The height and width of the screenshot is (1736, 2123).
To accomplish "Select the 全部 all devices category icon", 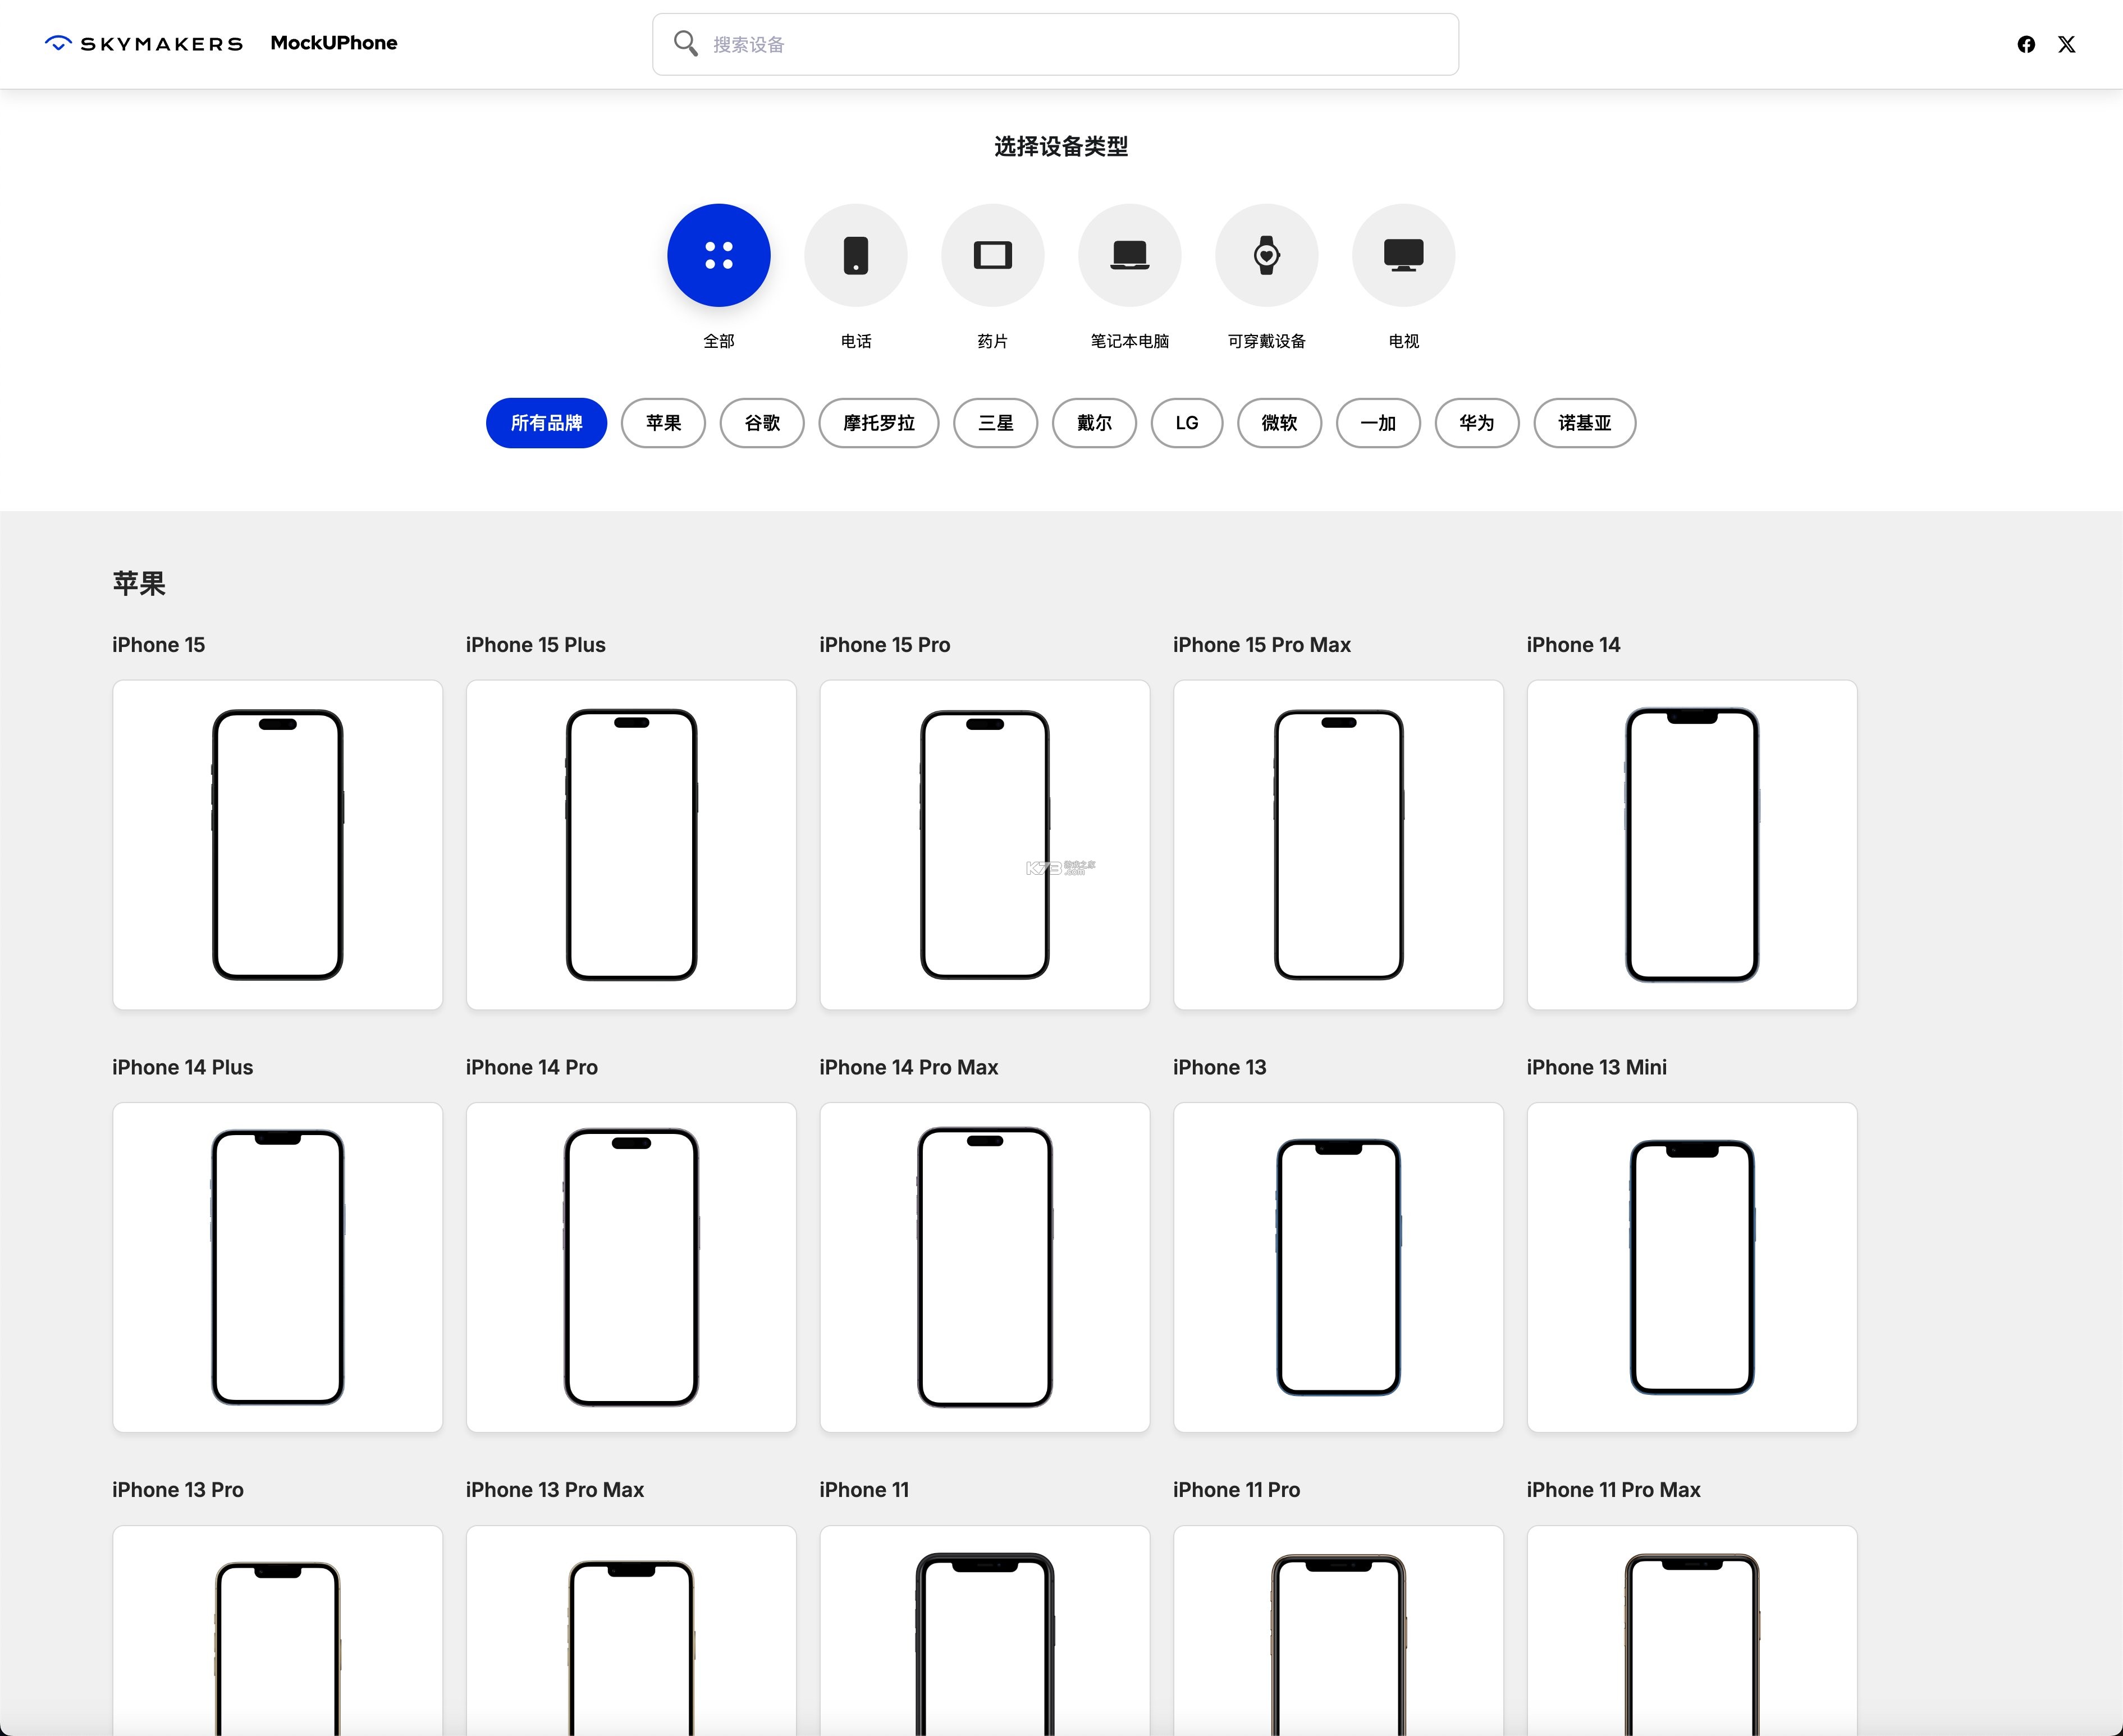I will [x=719, y=255].
